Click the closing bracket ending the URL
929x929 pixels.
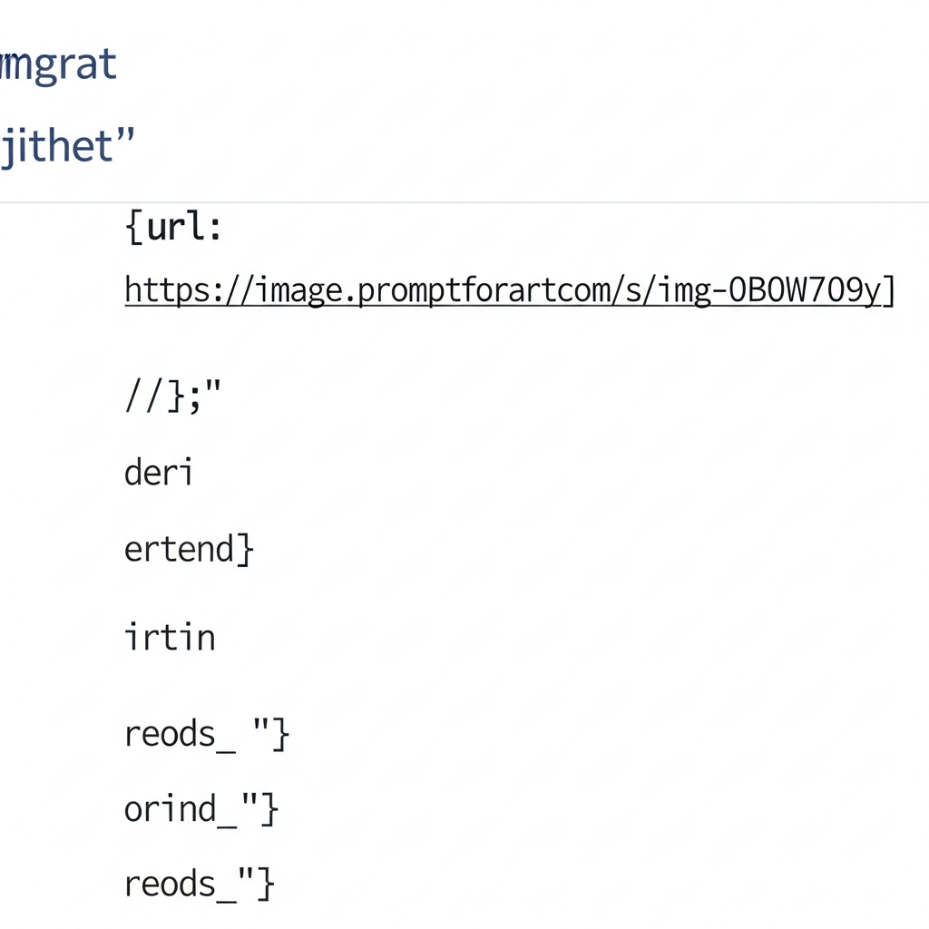coord(889,292)
